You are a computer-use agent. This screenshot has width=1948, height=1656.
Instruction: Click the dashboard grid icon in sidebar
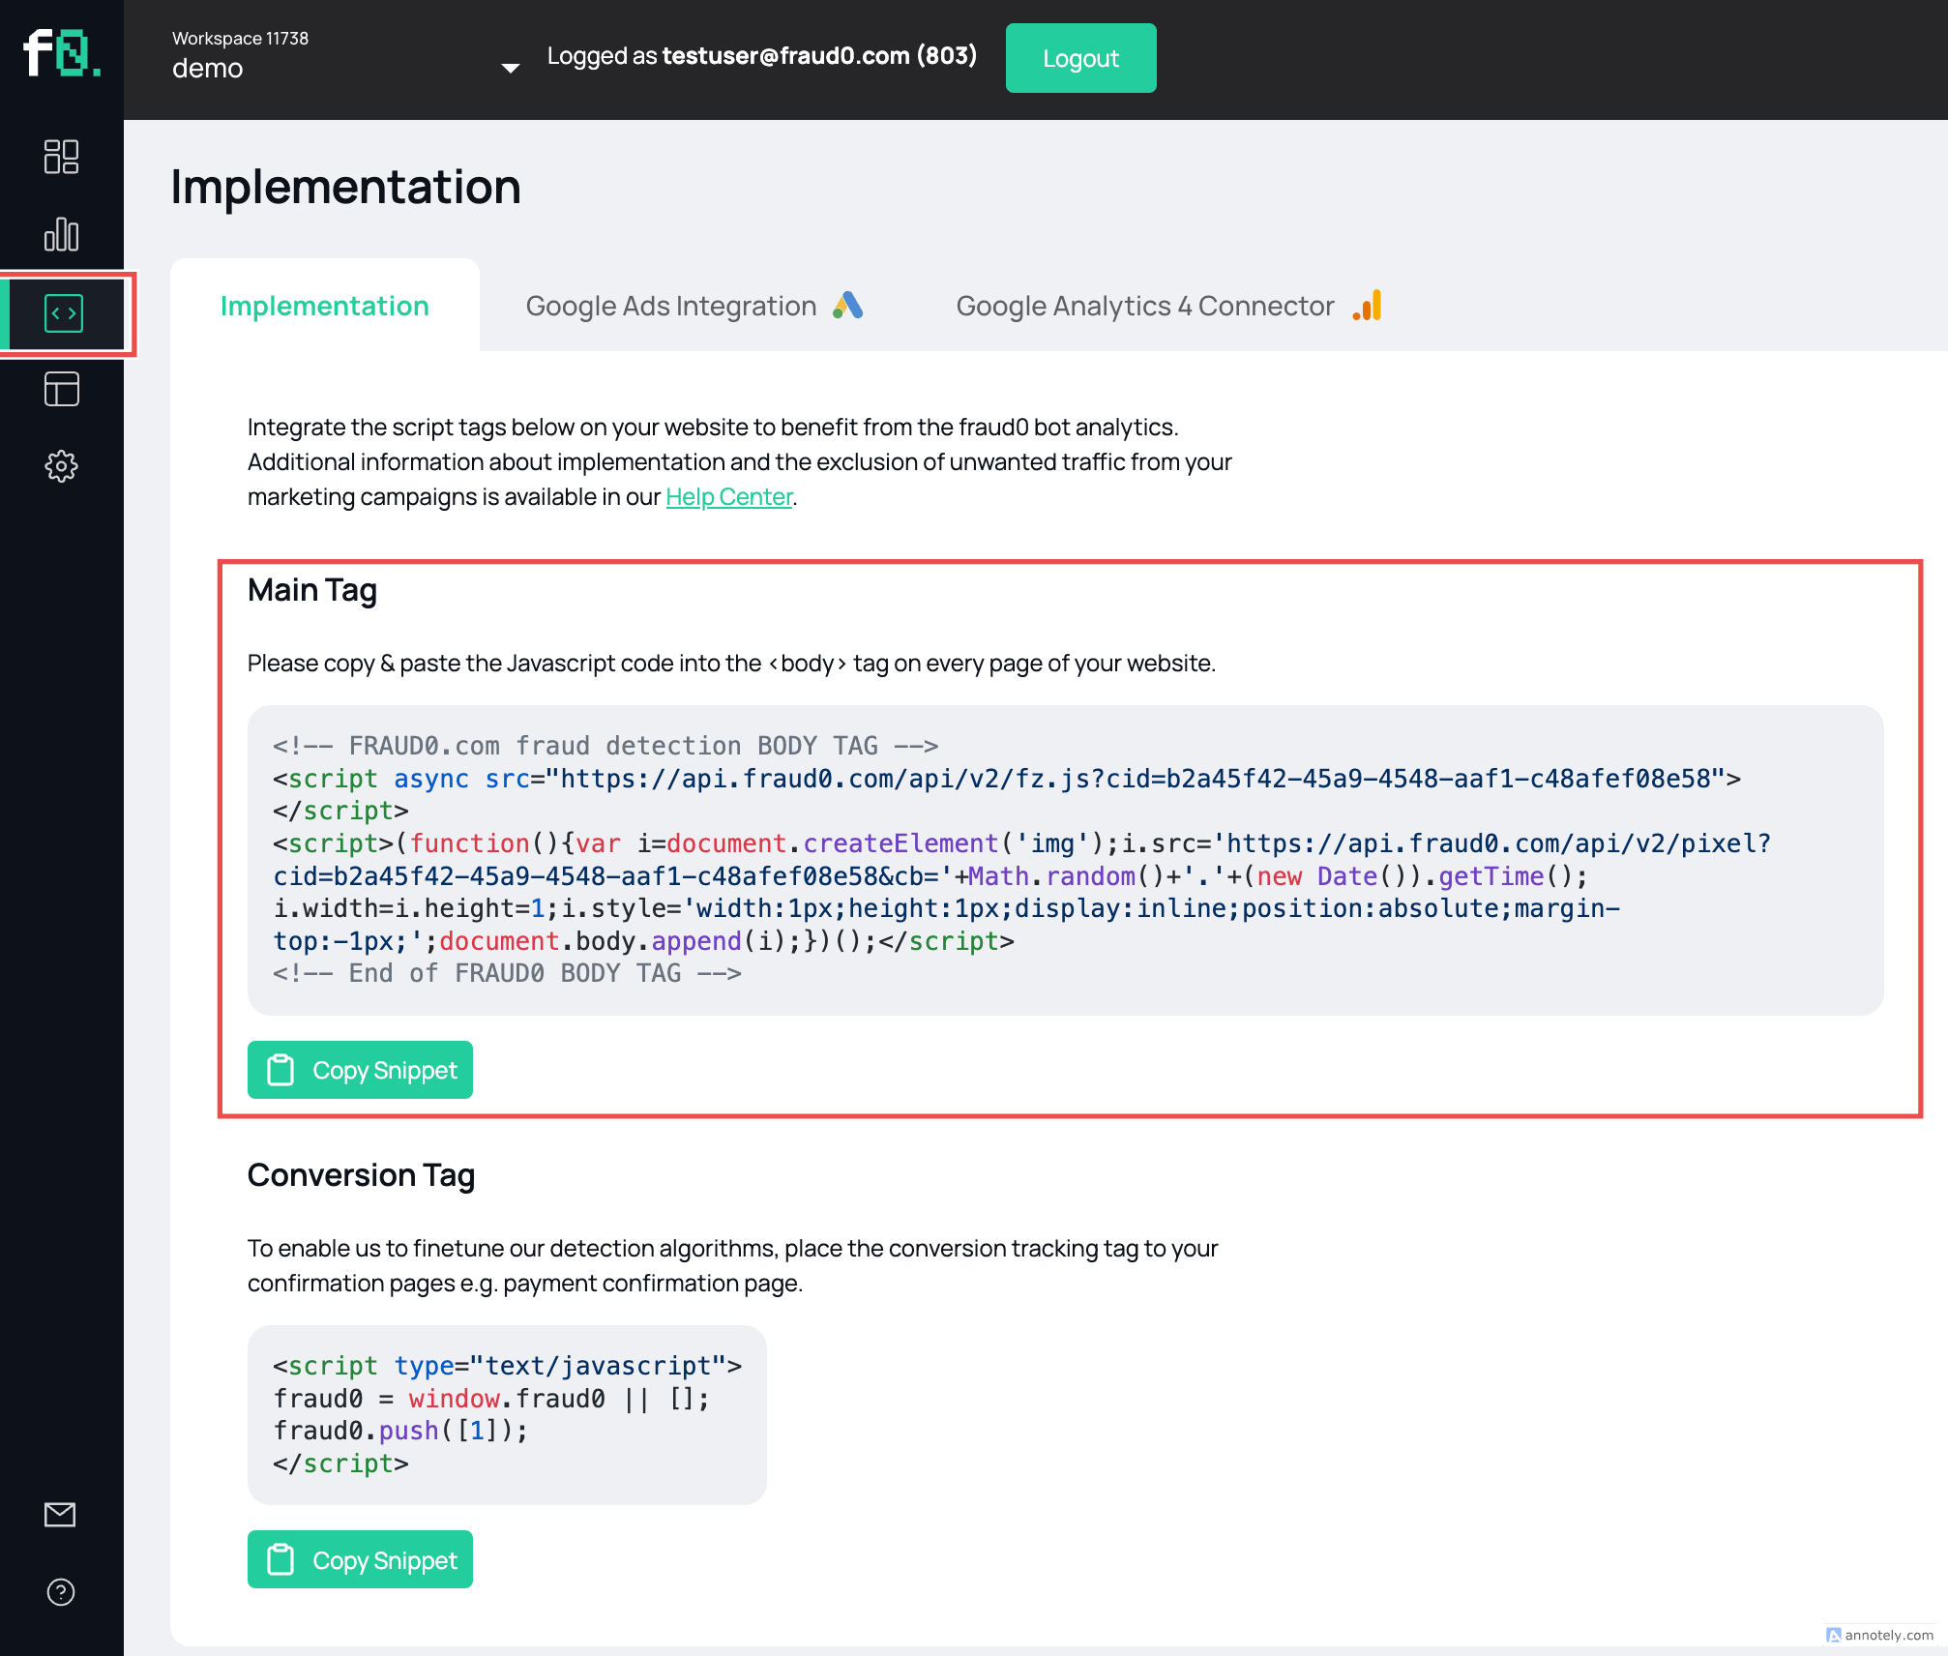61,156
